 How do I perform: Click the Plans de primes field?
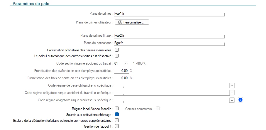click(169, 13)
